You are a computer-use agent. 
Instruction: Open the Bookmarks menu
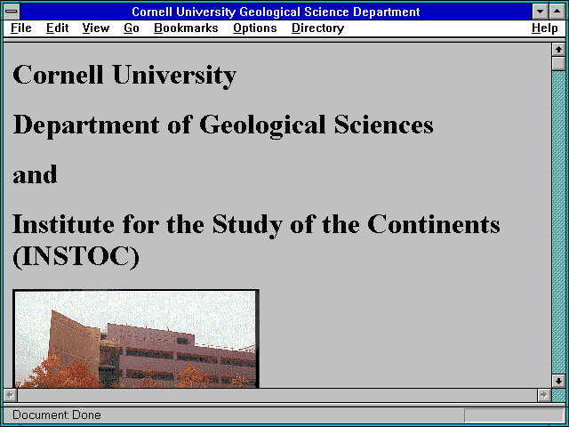(x=186, y=28)
